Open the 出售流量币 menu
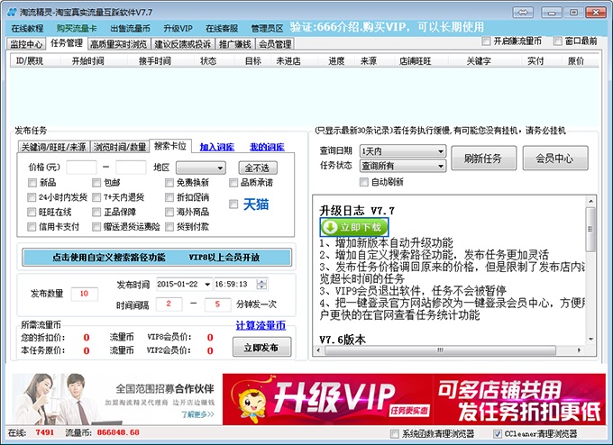Image resolution: width=613 pixels, height=445 pixels. coord(130,29)
